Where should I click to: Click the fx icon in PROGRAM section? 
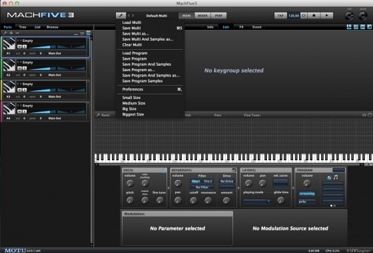[329, 177]
